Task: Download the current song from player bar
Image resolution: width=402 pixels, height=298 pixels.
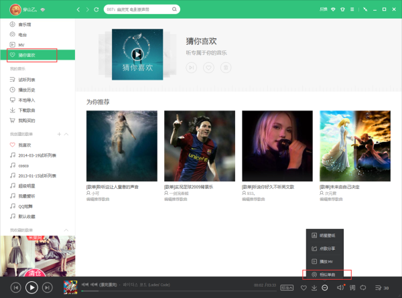Action: [x=314, y=288]
